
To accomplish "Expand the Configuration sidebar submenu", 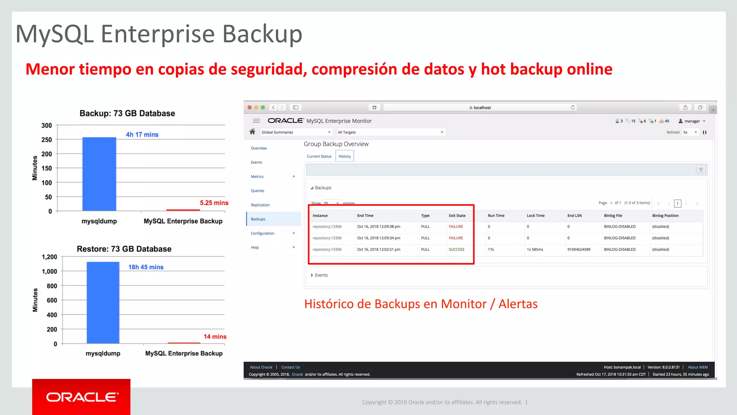I will (294, 233).
